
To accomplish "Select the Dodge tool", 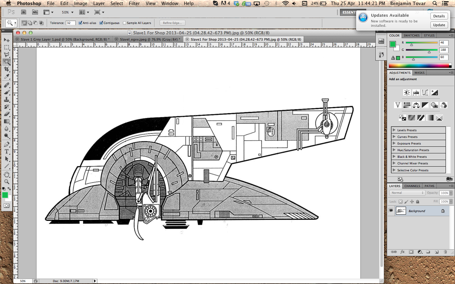I will 6,136.
